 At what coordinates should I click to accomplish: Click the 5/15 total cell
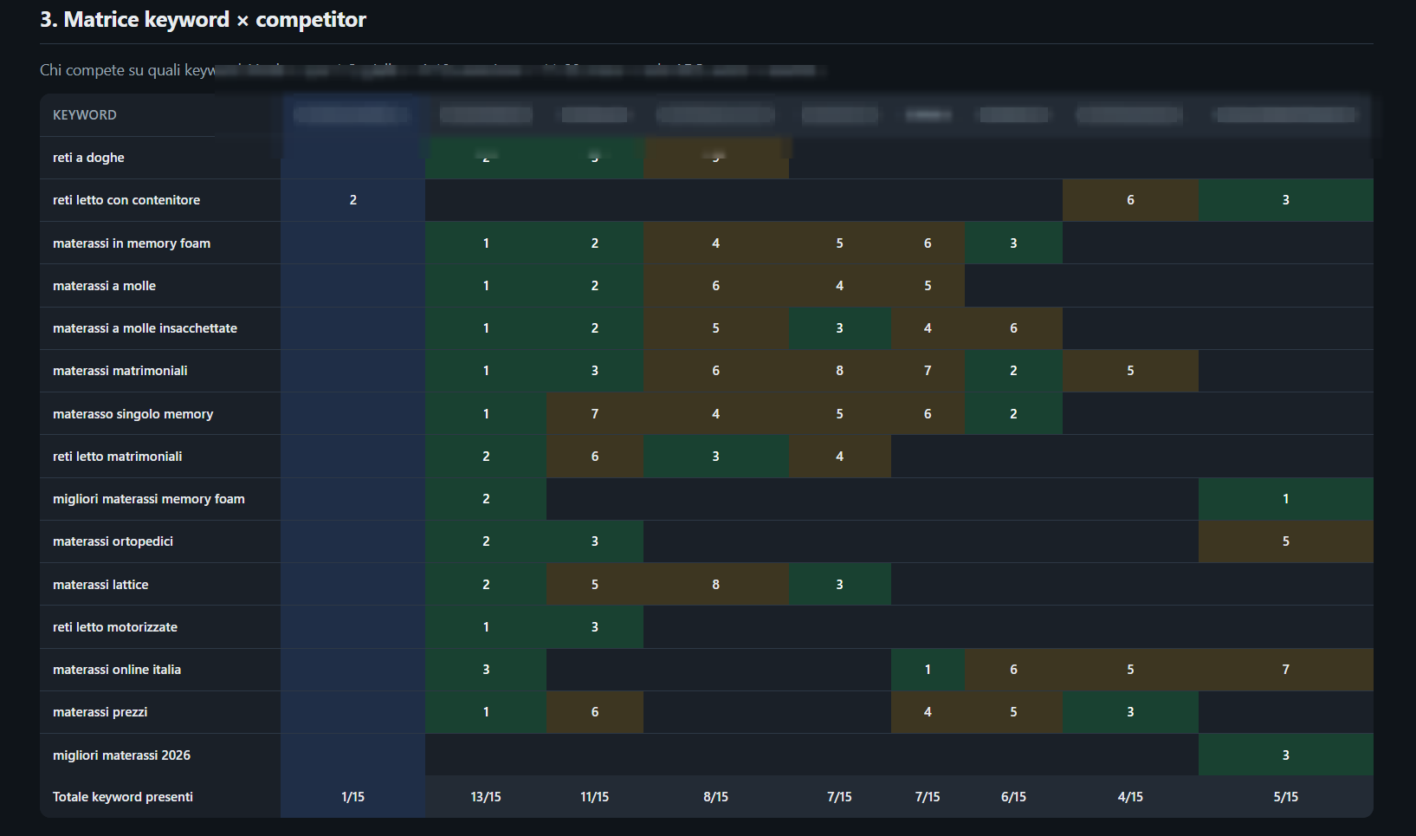pyautogui.click(x=1286, y=797)
